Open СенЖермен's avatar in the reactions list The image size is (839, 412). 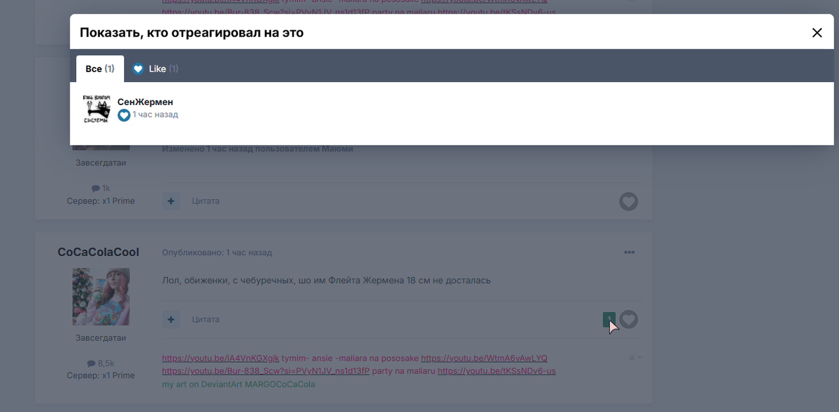pos(96,109)
